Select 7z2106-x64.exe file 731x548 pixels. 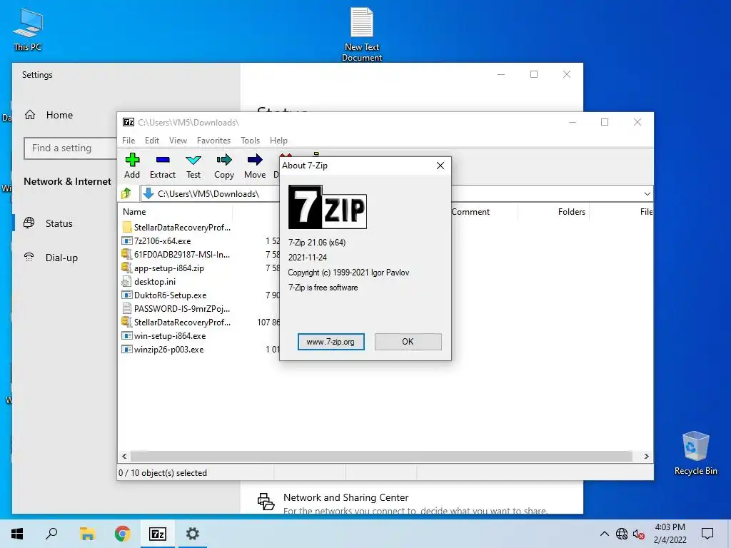[162, 241]
